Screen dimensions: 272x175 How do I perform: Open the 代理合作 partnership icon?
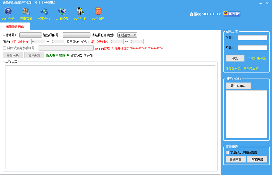pos(44,11)
